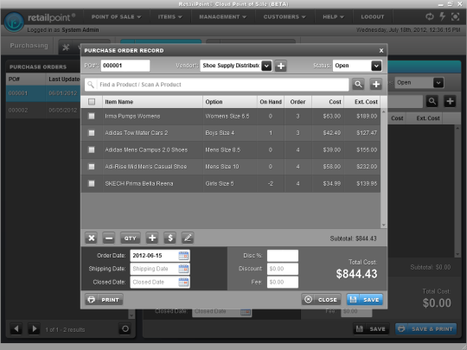Click the Close button in dialog
The width and height of the screenshot is (467, 350).
pos(322,299)
